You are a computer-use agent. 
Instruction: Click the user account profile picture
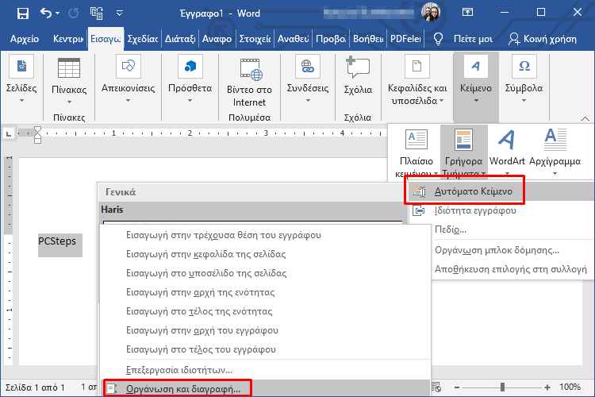pos(431,12)
